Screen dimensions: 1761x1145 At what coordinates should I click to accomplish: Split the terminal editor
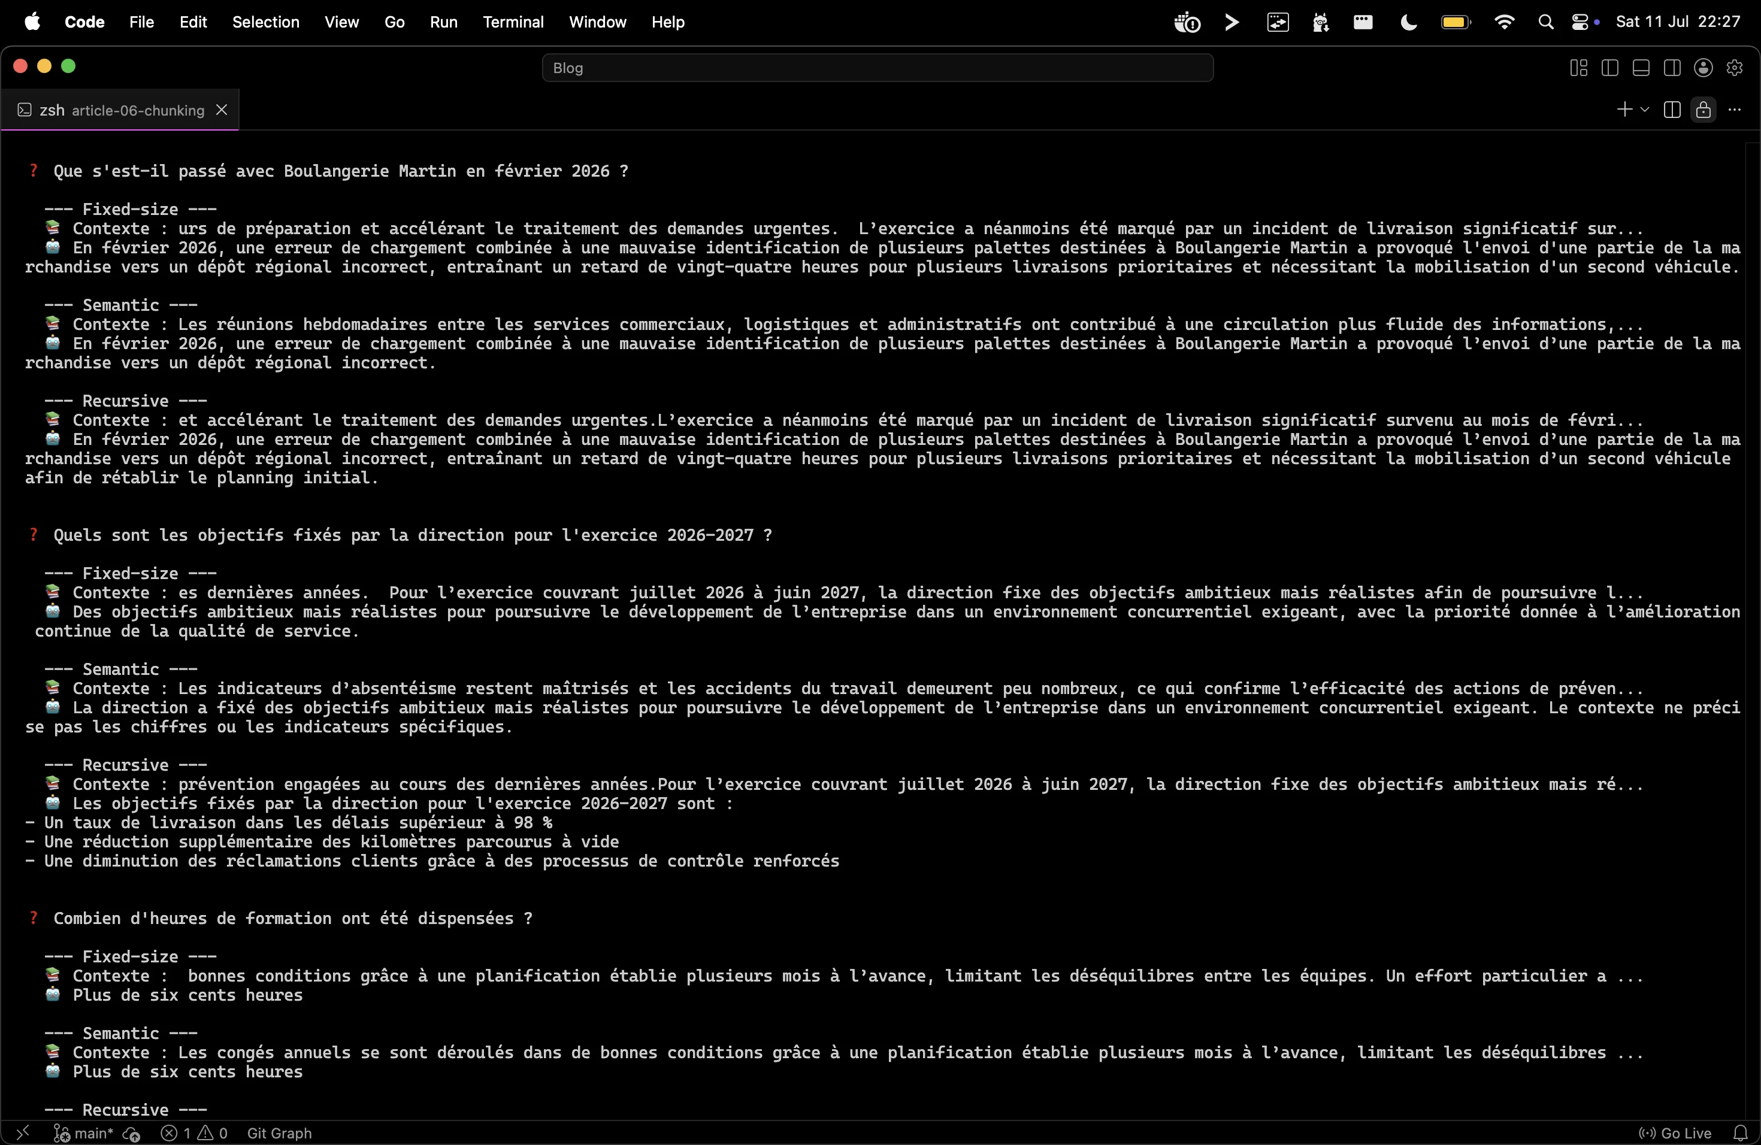(x=1672, y=110)
